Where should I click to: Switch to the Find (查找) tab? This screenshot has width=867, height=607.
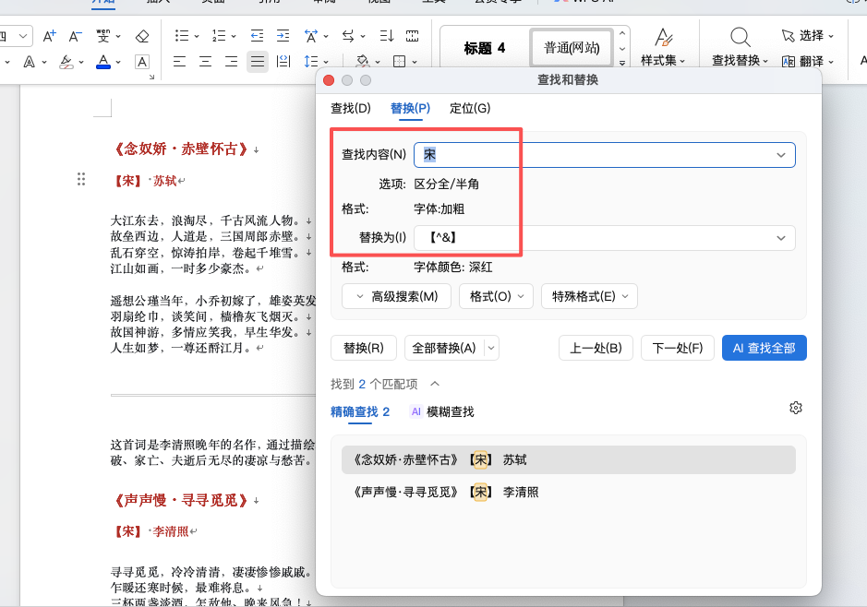point(351,108)
